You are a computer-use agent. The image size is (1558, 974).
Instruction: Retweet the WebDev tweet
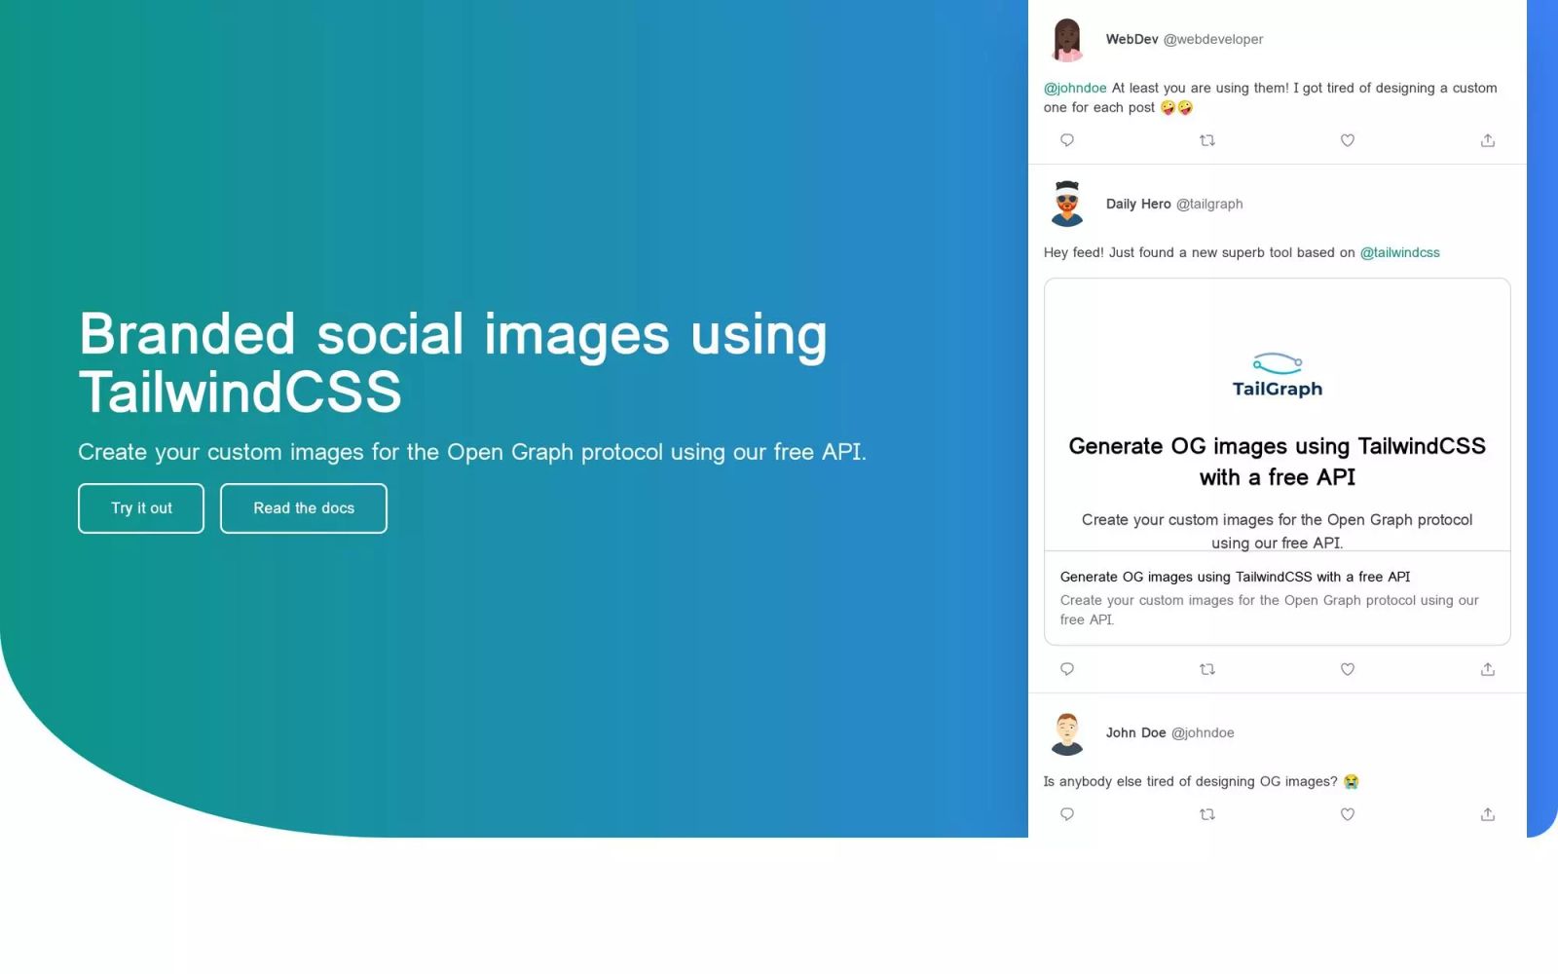tap(1207, 140)
